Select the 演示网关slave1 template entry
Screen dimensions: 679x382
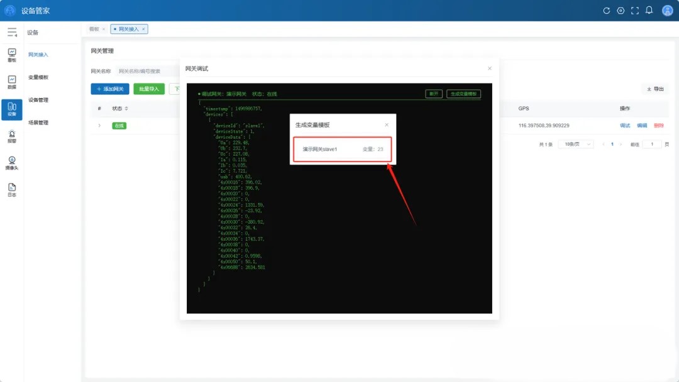(342, 150)
